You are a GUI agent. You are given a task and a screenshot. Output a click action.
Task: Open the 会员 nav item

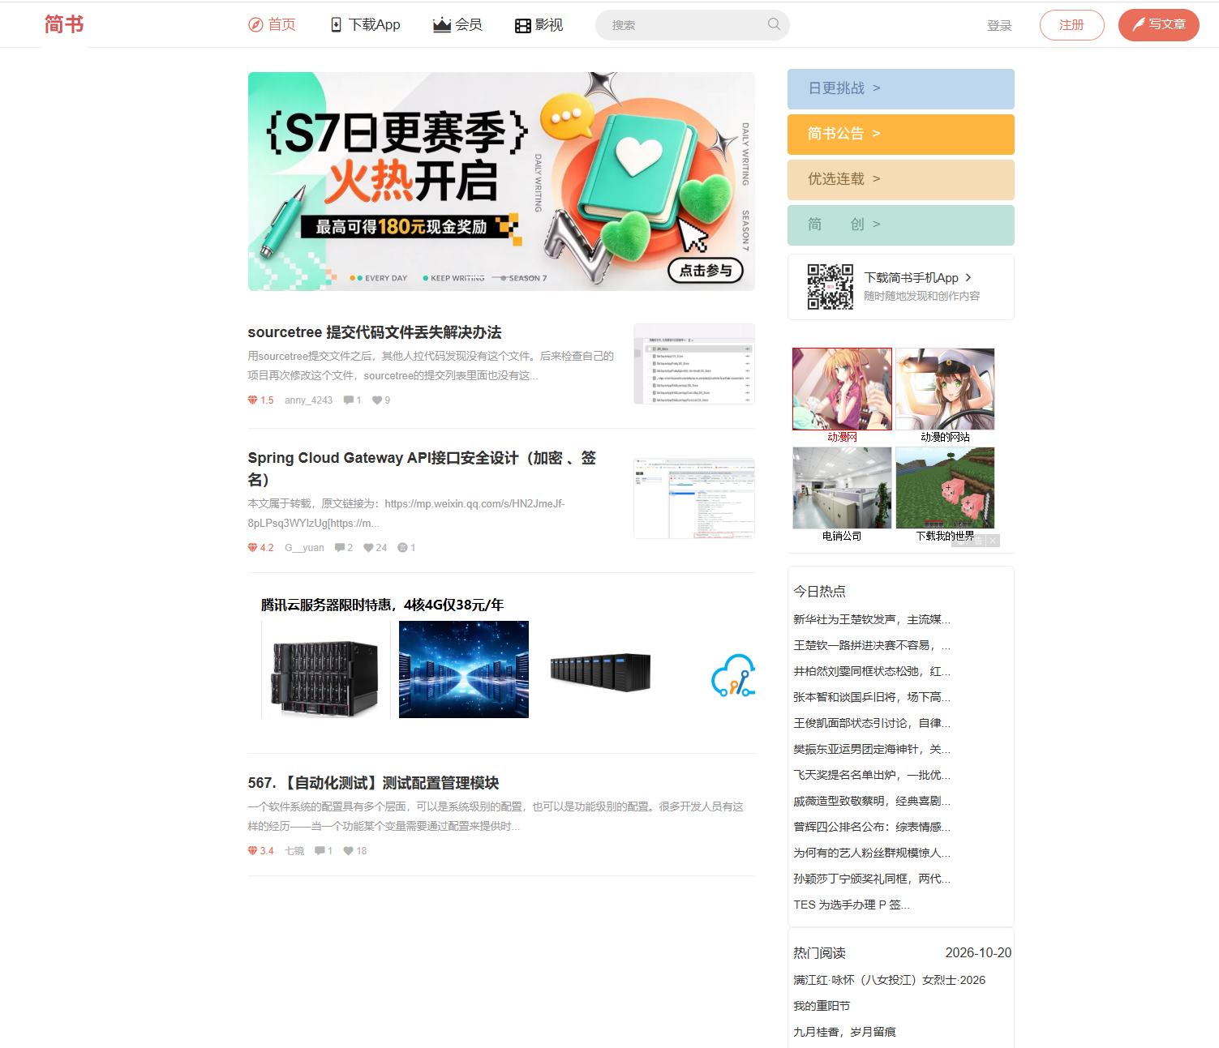pos(457,24)
